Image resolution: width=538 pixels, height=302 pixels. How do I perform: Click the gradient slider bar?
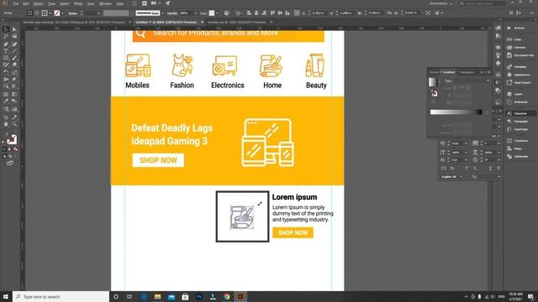pyautogui.click(x=456, y=112)
